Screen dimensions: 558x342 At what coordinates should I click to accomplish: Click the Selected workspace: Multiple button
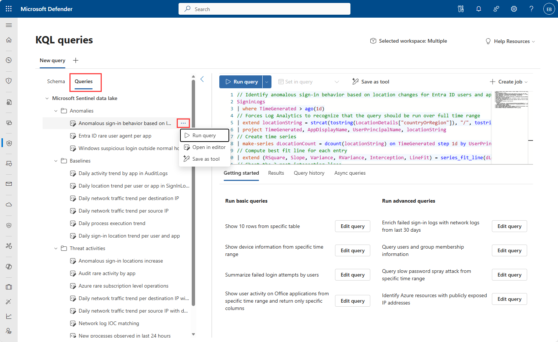tap(408, 41)
